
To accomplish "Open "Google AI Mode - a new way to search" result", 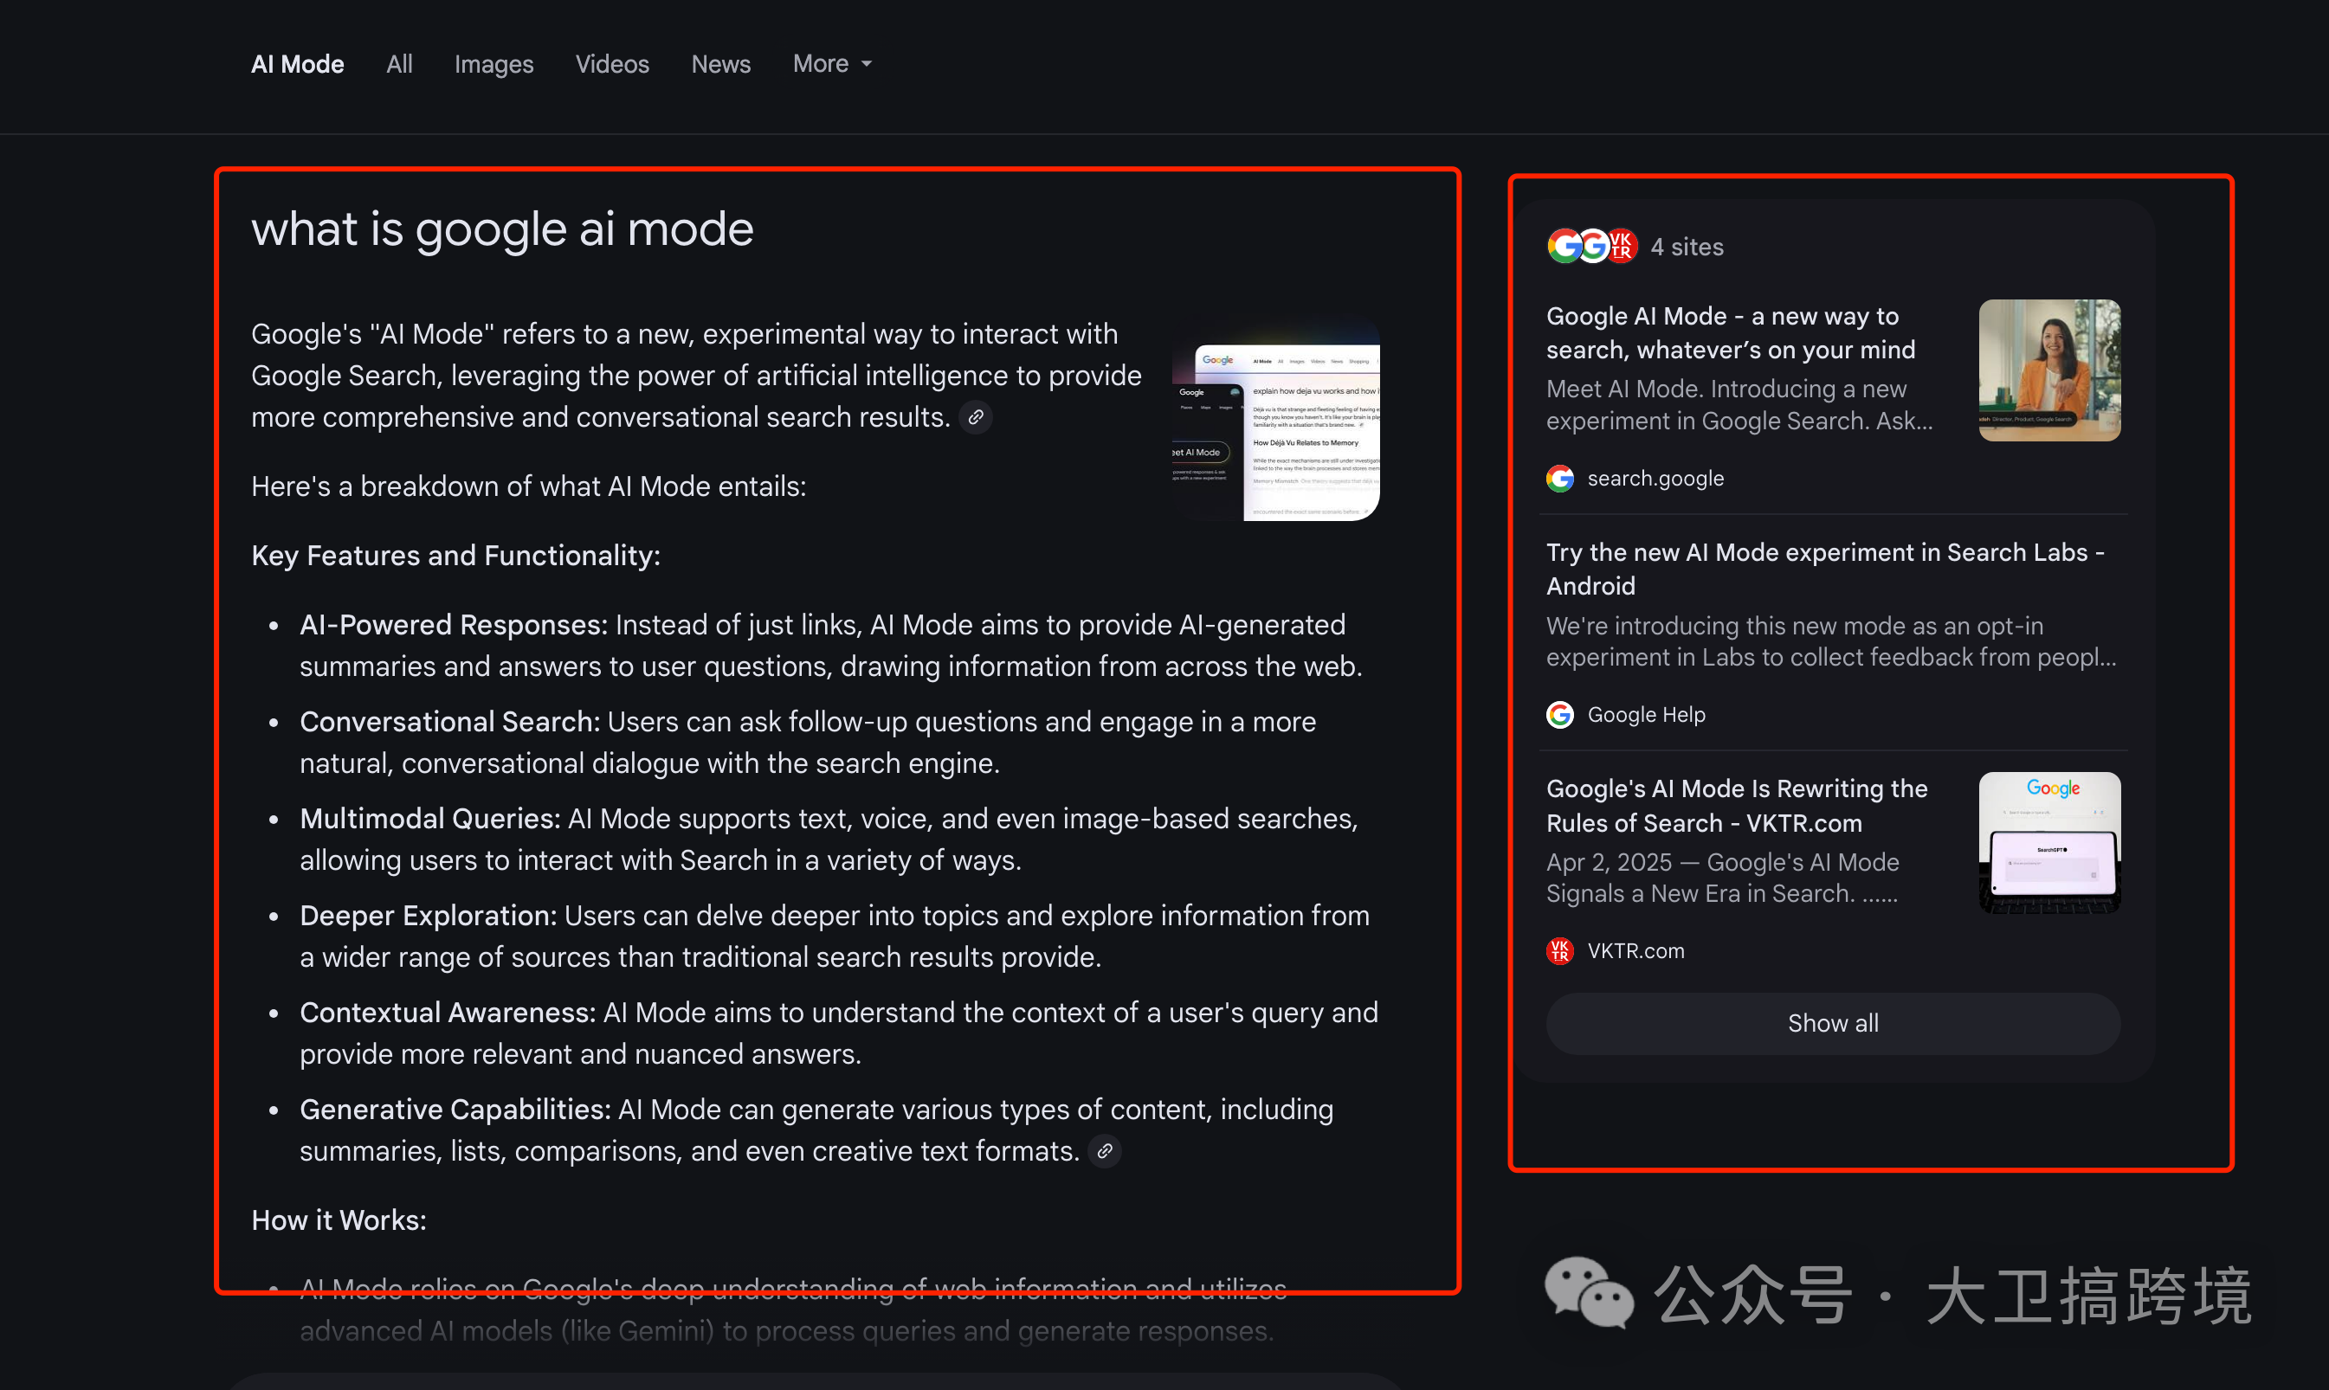I will click(1732, 332).
